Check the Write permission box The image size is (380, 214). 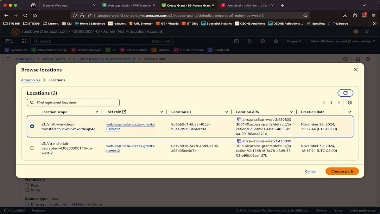(27, 190)
